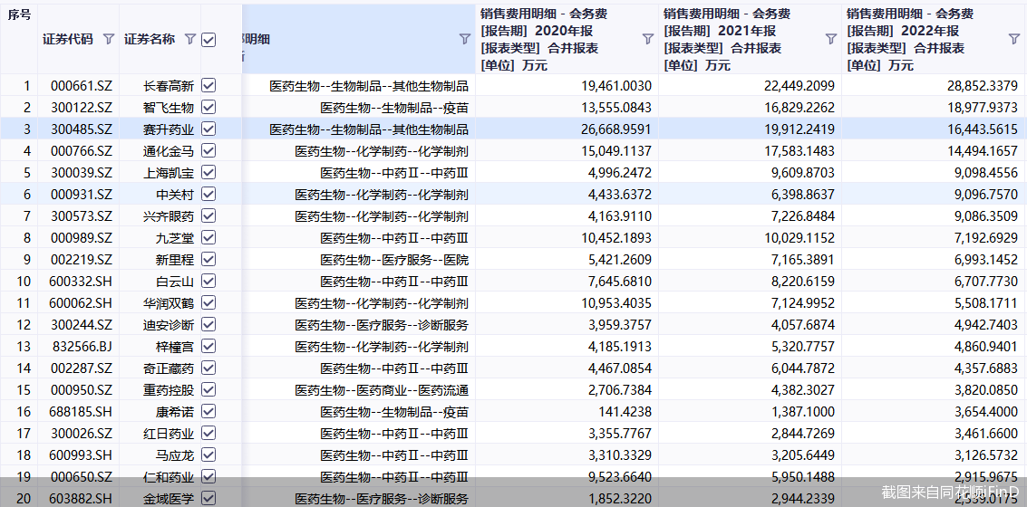Uncheck the checkbox for 长春高新

208,85
